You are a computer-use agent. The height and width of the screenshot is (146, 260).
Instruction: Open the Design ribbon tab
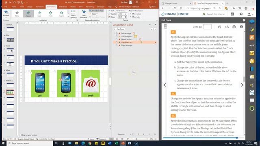click(x=30, y=7)
